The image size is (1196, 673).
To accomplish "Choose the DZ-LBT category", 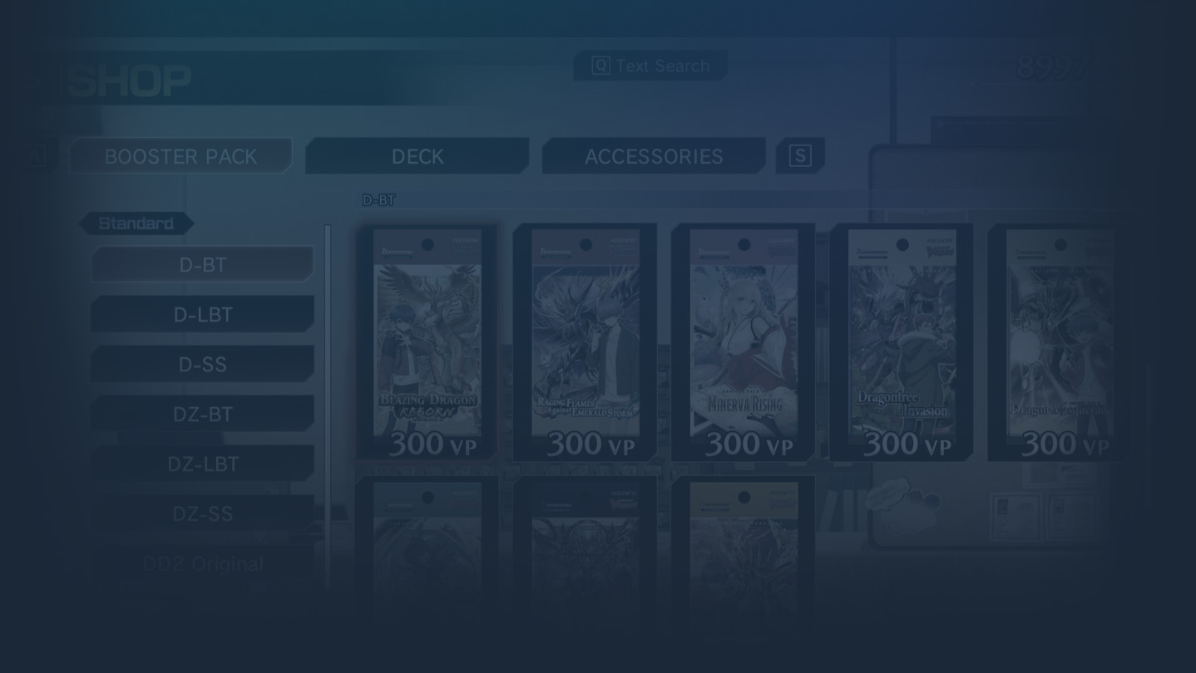I will [202, 464].
